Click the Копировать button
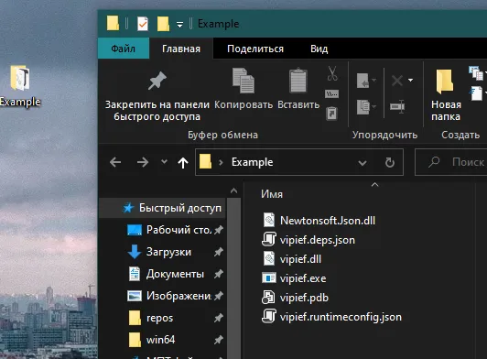 (243, 89)
